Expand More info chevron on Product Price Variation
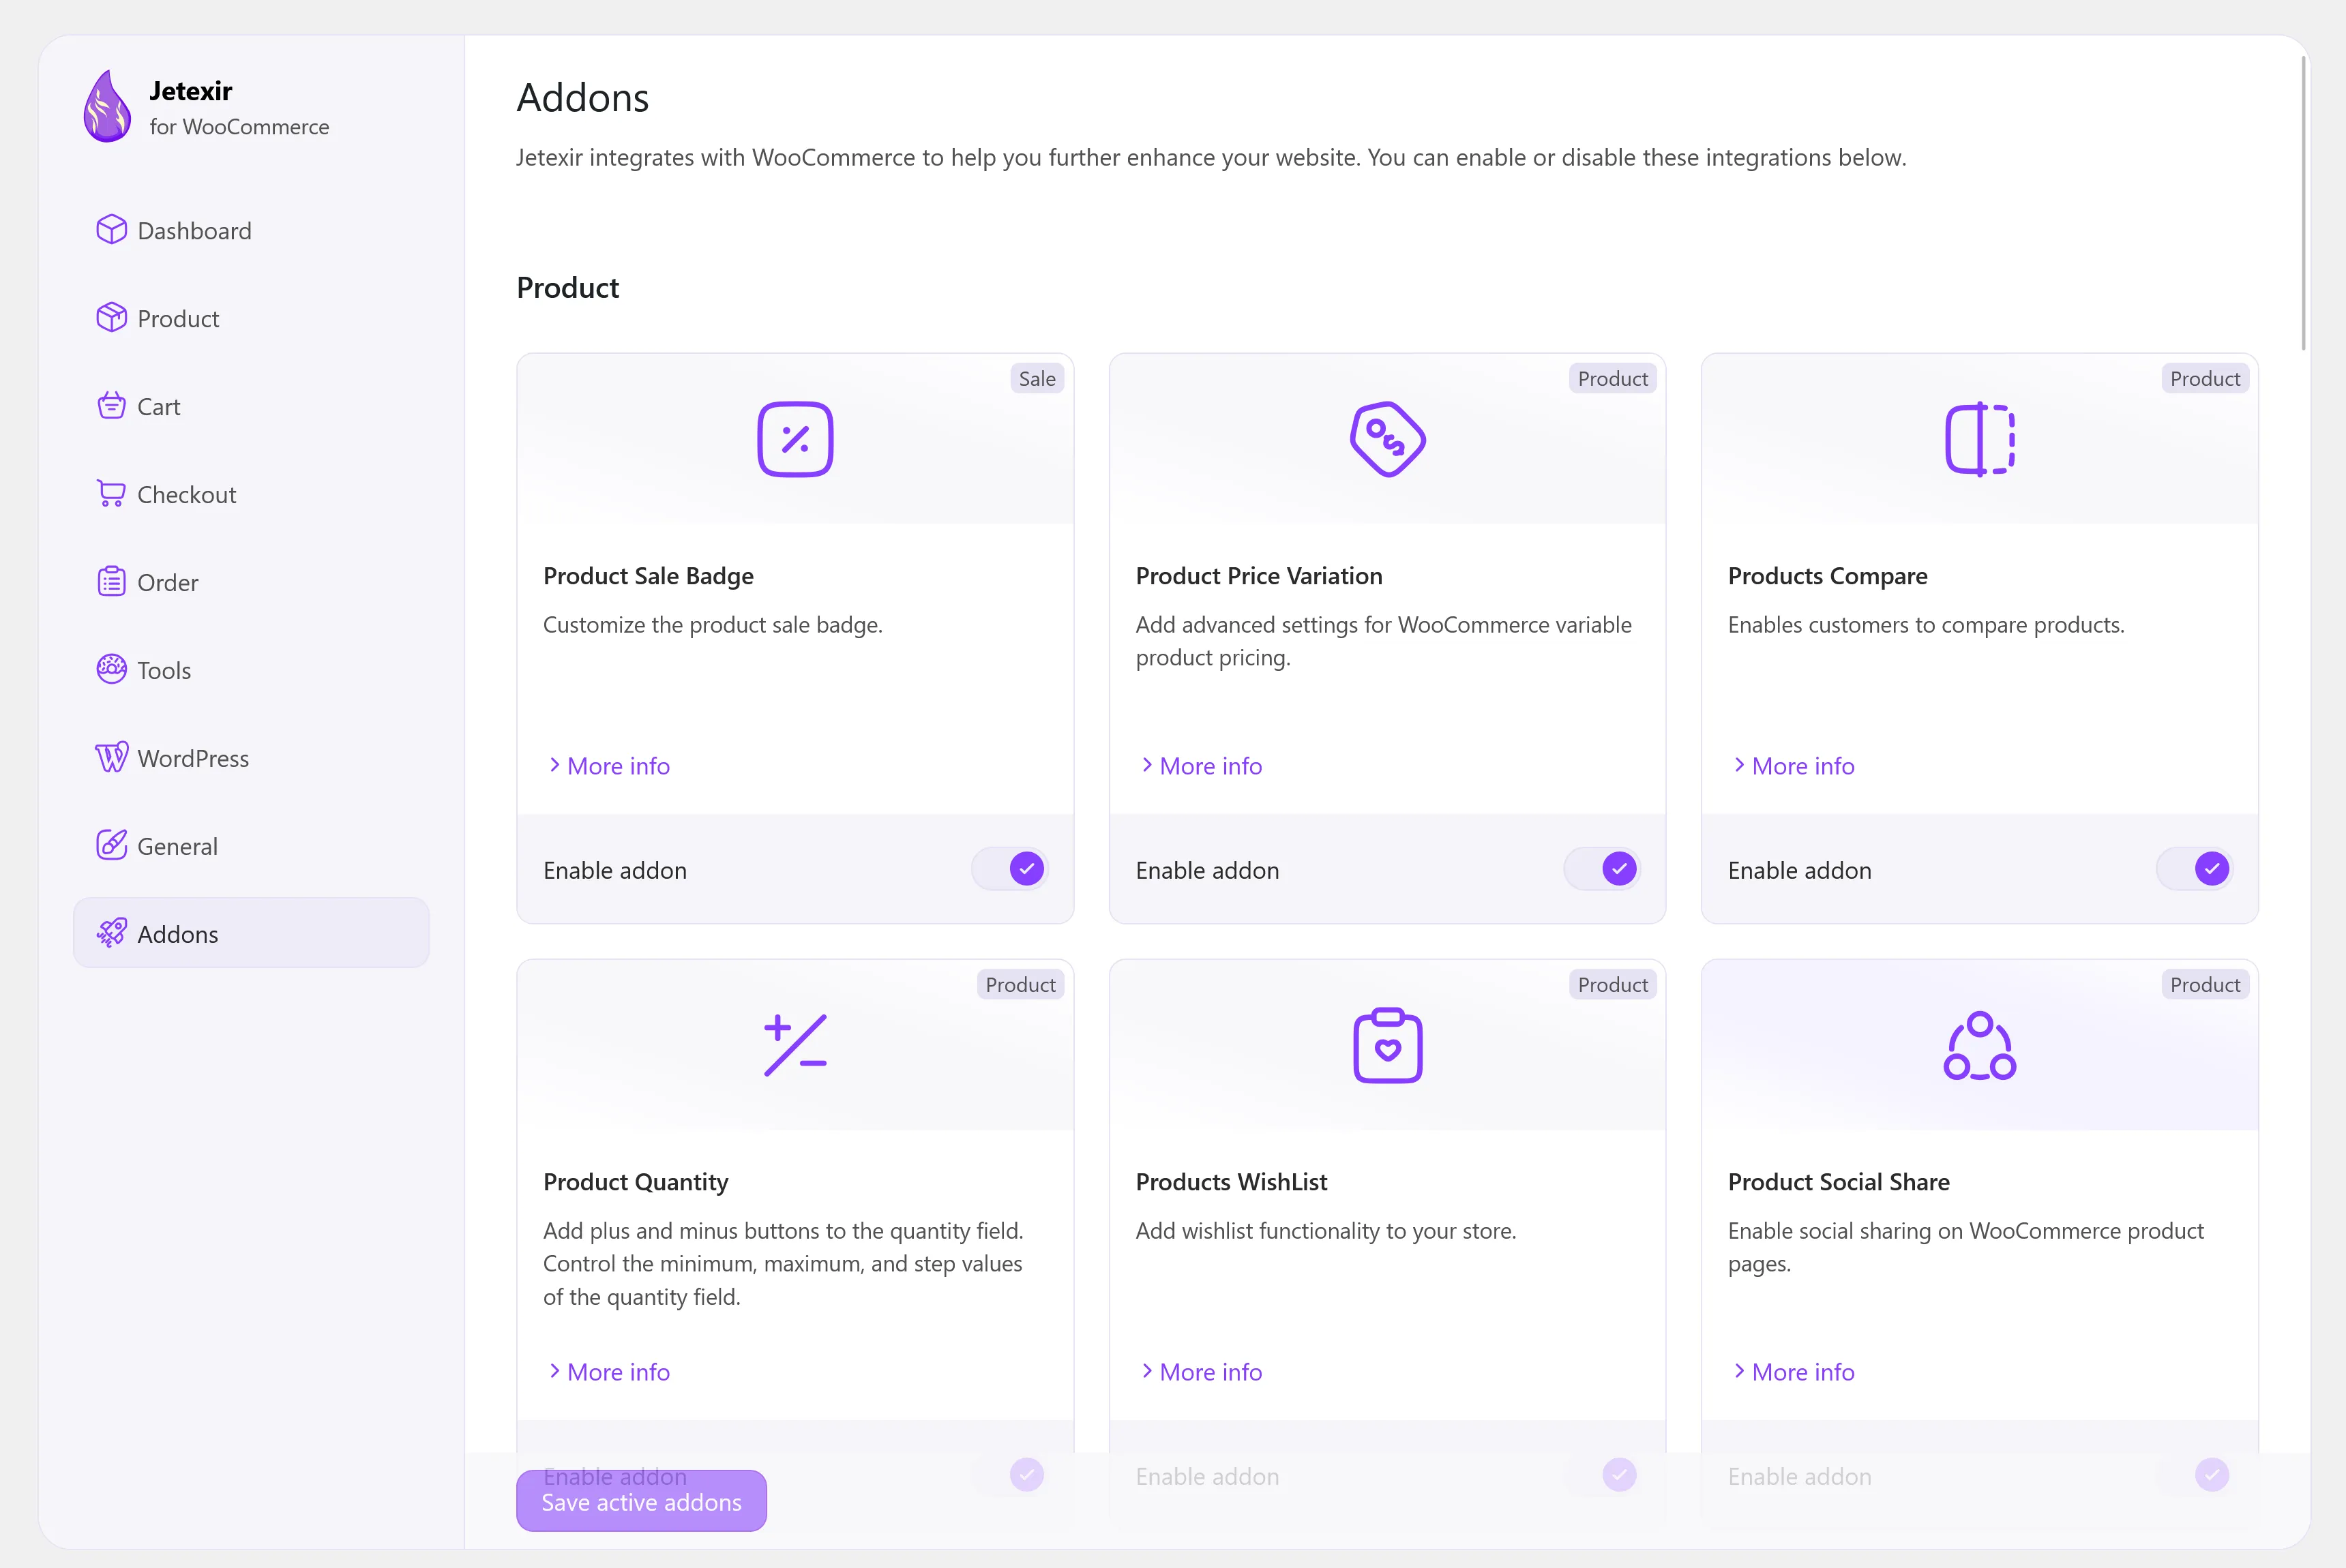The image size is (2346, 1568). [x=1146, y=765]
